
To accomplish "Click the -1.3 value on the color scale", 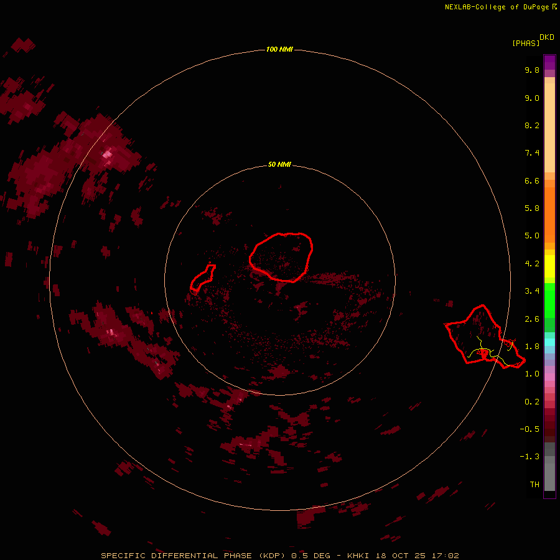I will [x=530, y=457].
